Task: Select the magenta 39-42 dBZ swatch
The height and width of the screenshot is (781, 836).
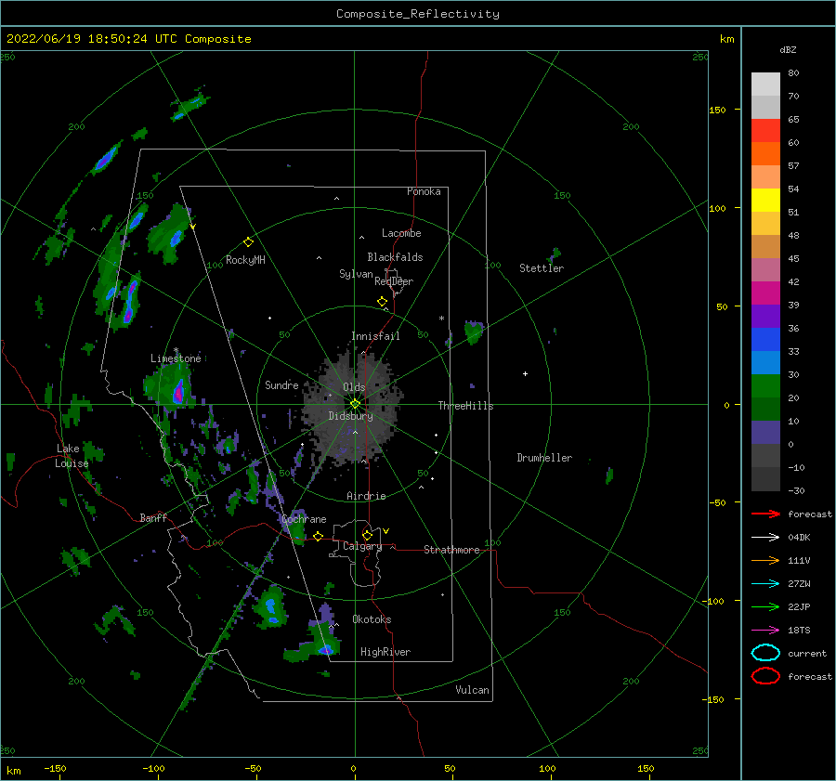Action: (765, 293)
